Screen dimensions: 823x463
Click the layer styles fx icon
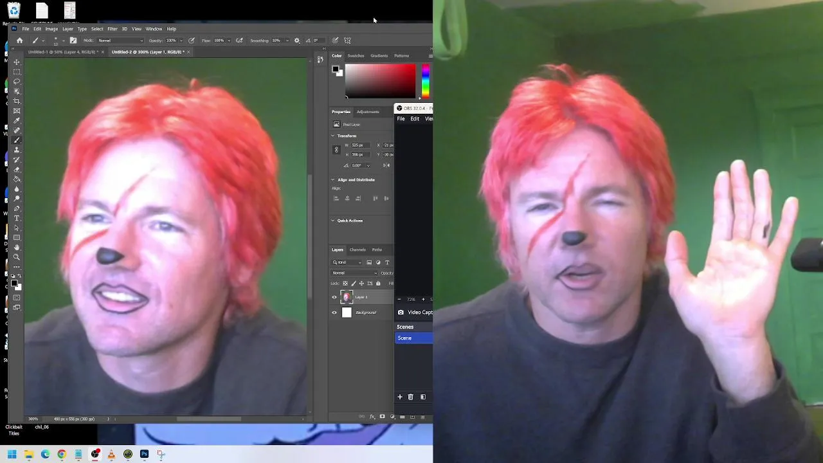(x=372, y=416)
